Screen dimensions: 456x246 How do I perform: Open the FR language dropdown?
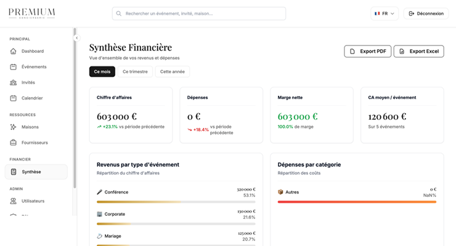click(x=385, y=14)
